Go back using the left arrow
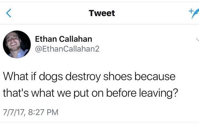Viewport: 199px width, 125px height. 9,13
